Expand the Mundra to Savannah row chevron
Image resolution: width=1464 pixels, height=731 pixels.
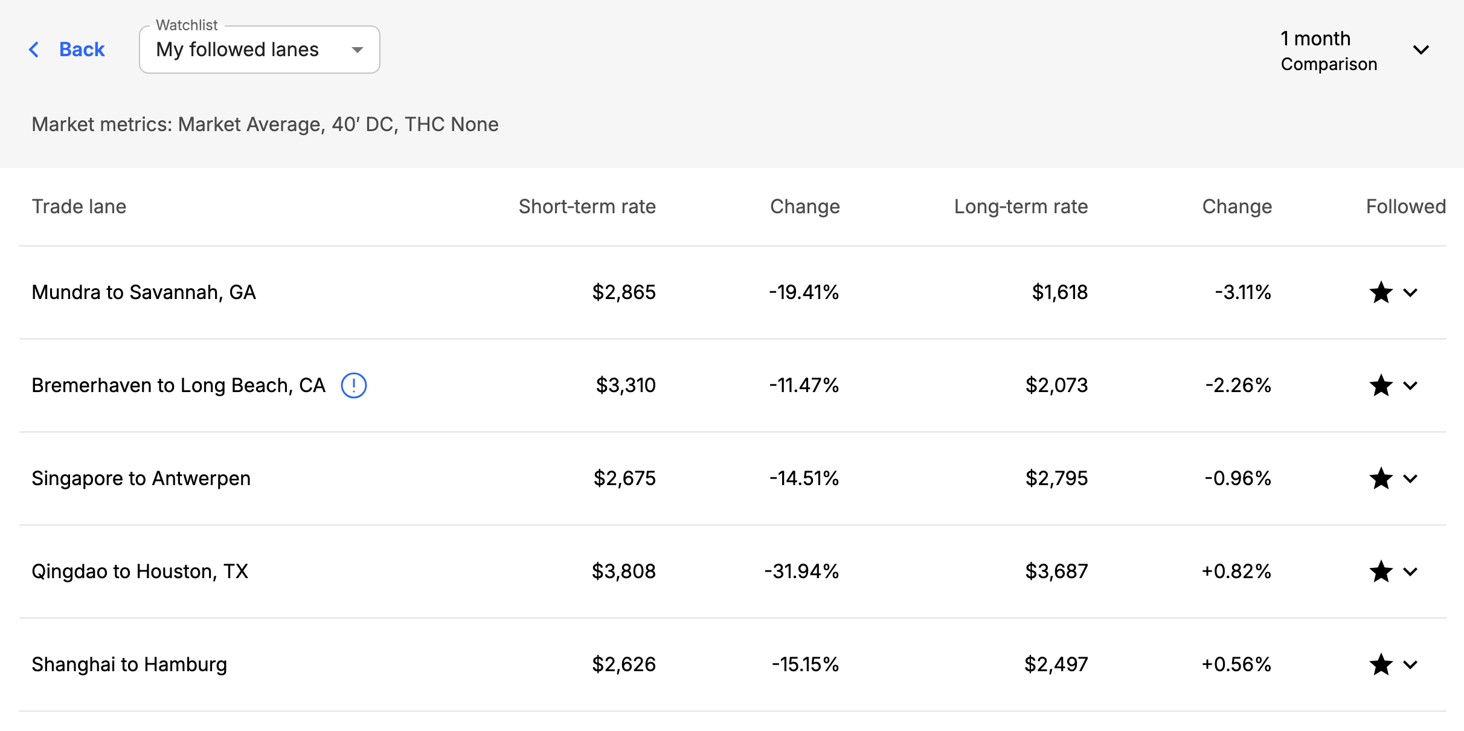1410,293
